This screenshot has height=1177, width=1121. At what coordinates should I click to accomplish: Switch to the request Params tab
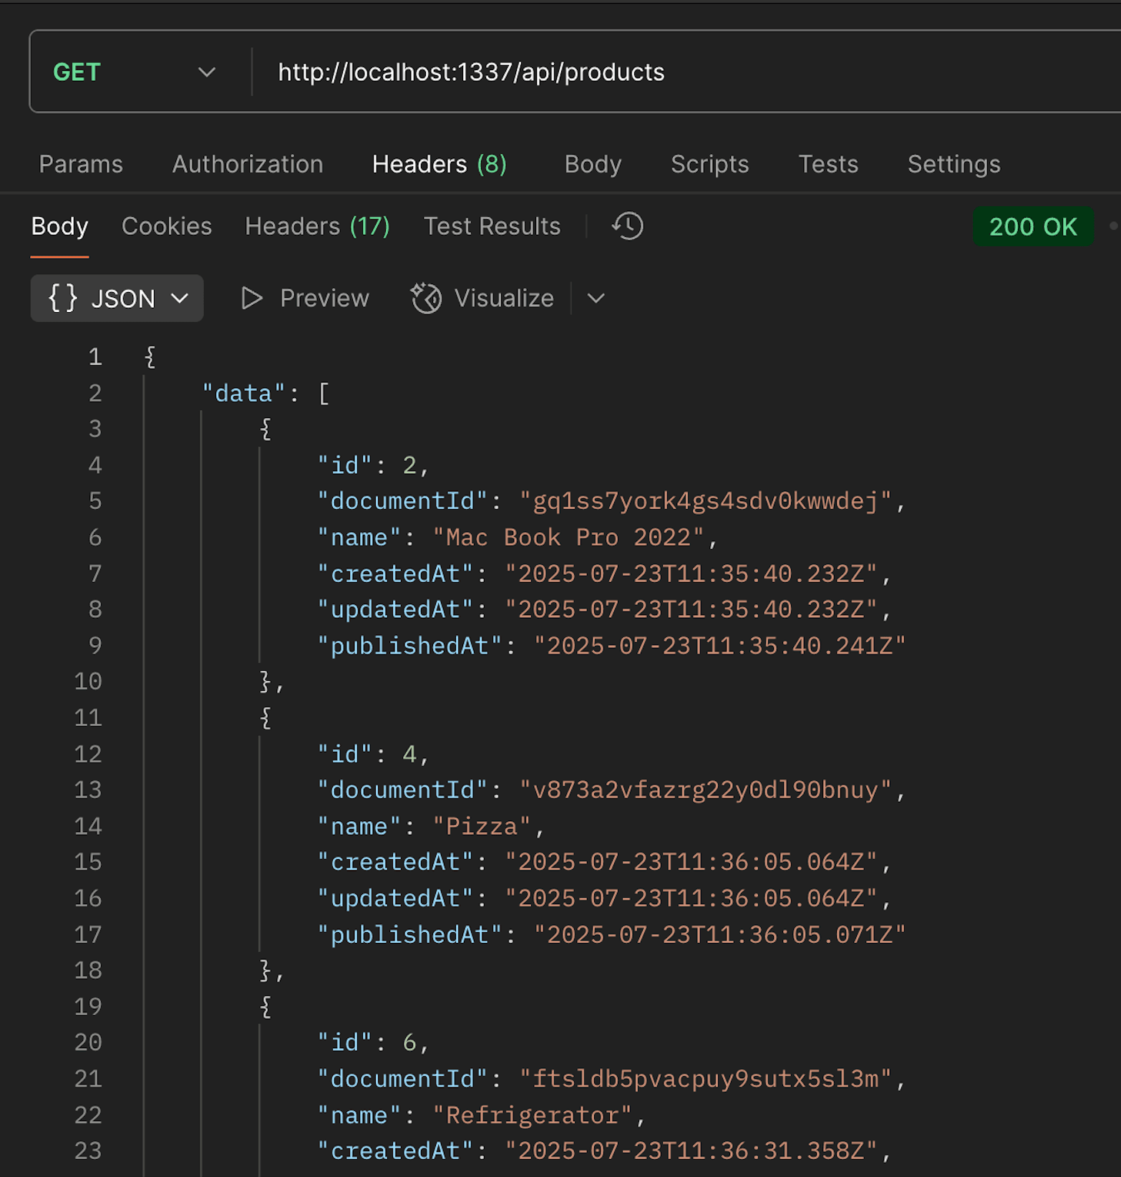coord(81,164)
